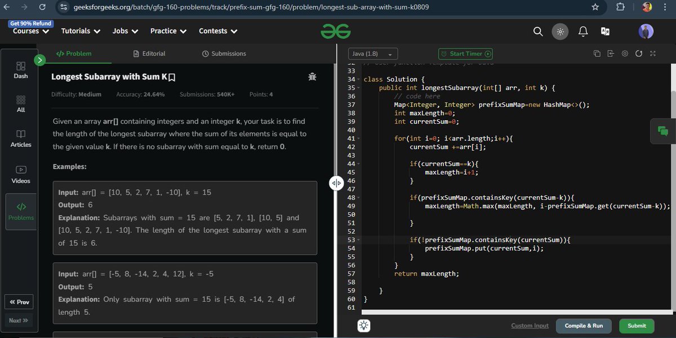The image size is (676, 338).
Task: Fold code at line 34 class arrow
Action: pos(358,79)
